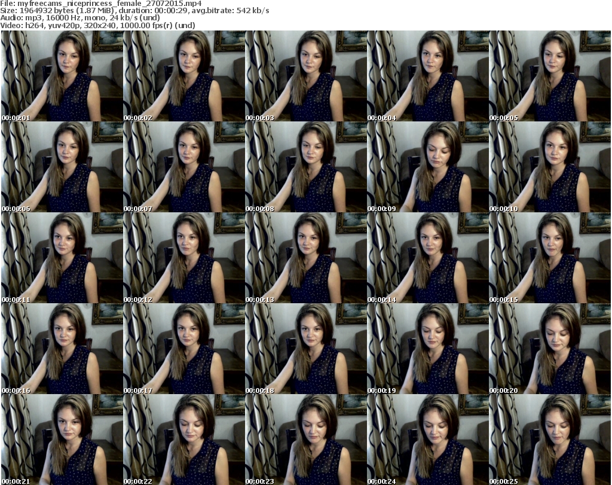Open the frame at 00:00:10

point(550,167)
